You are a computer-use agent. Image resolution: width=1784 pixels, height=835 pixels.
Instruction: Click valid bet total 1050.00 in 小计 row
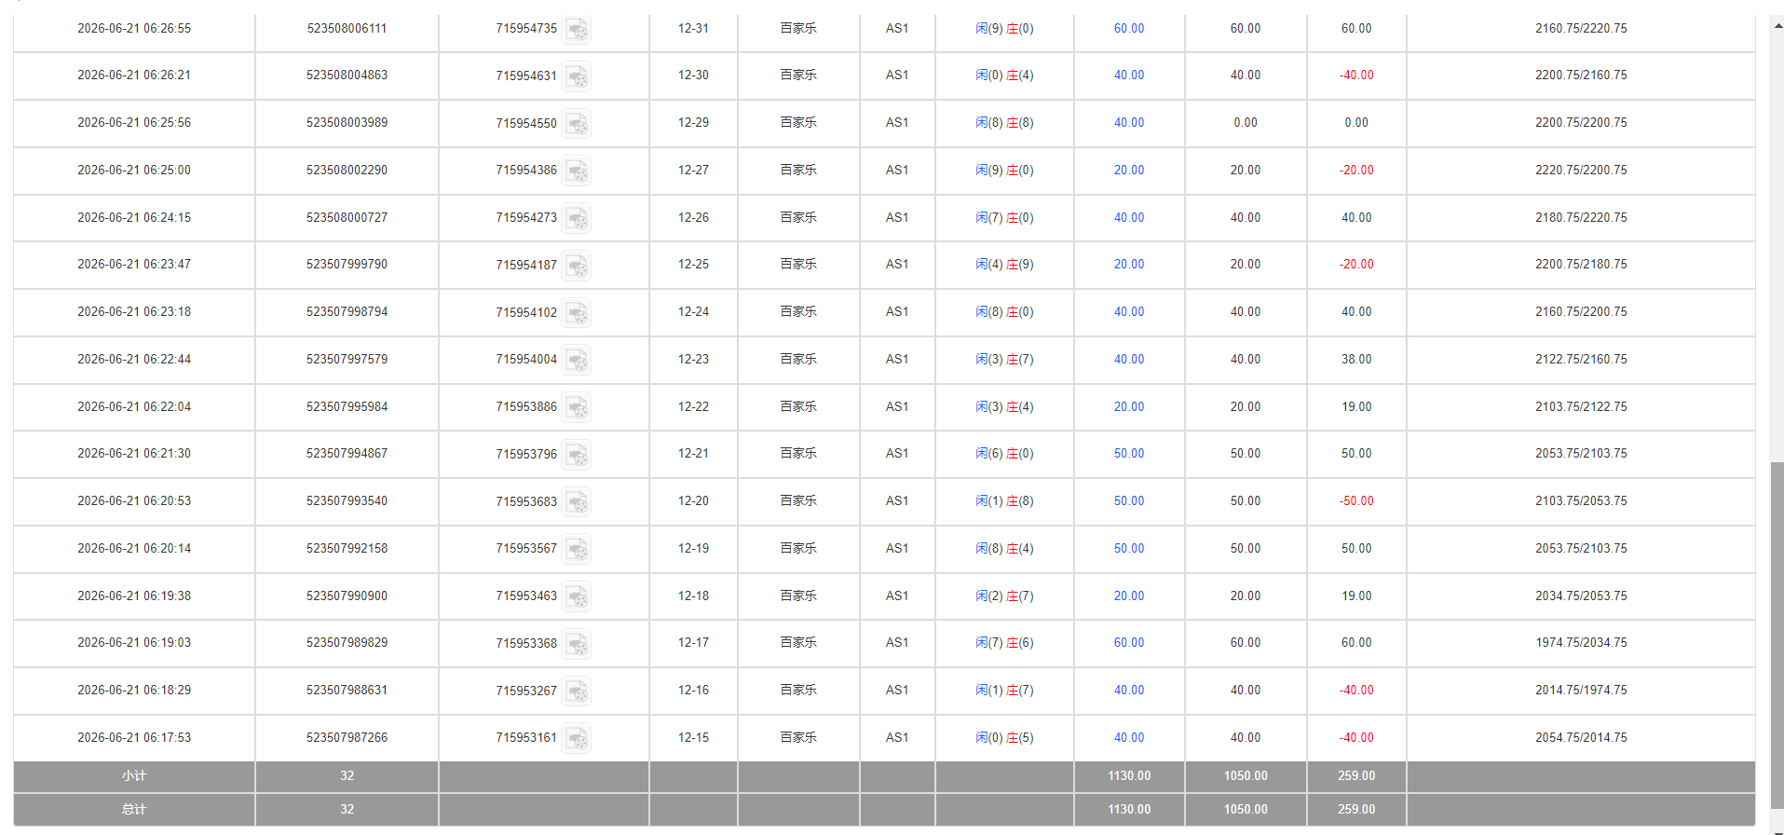click(1246, 776)
